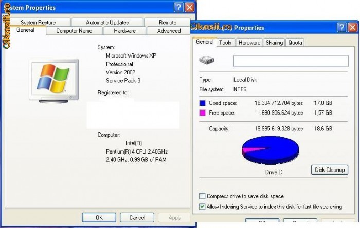Click the magenta Free space color swatch
360x228 pixels.
202,113
